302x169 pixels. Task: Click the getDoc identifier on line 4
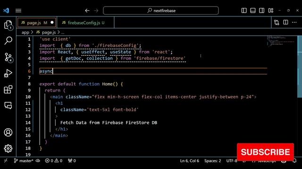click(x=73, y=58)
